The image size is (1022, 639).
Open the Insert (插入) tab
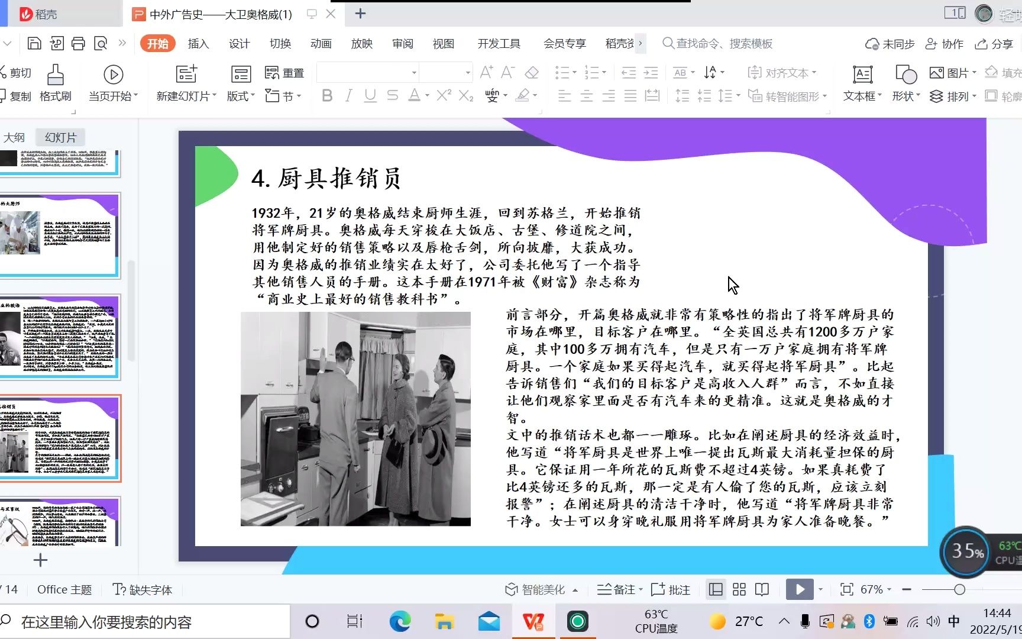tap(198, 44)
